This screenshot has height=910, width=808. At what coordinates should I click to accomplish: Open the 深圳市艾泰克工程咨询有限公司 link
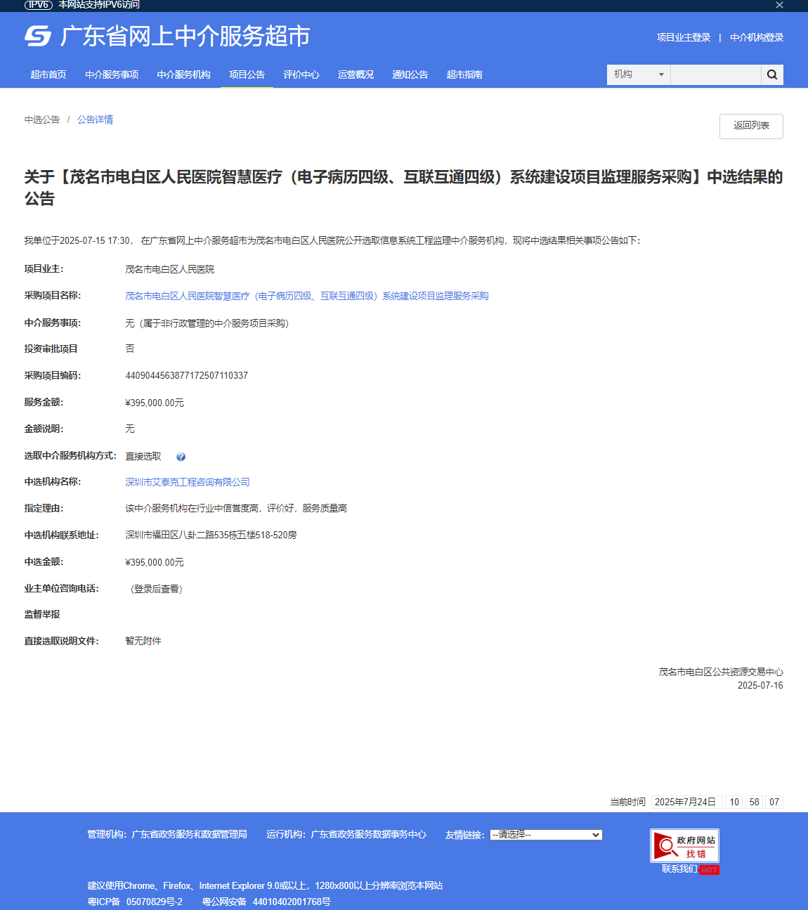tap(188, 482)
